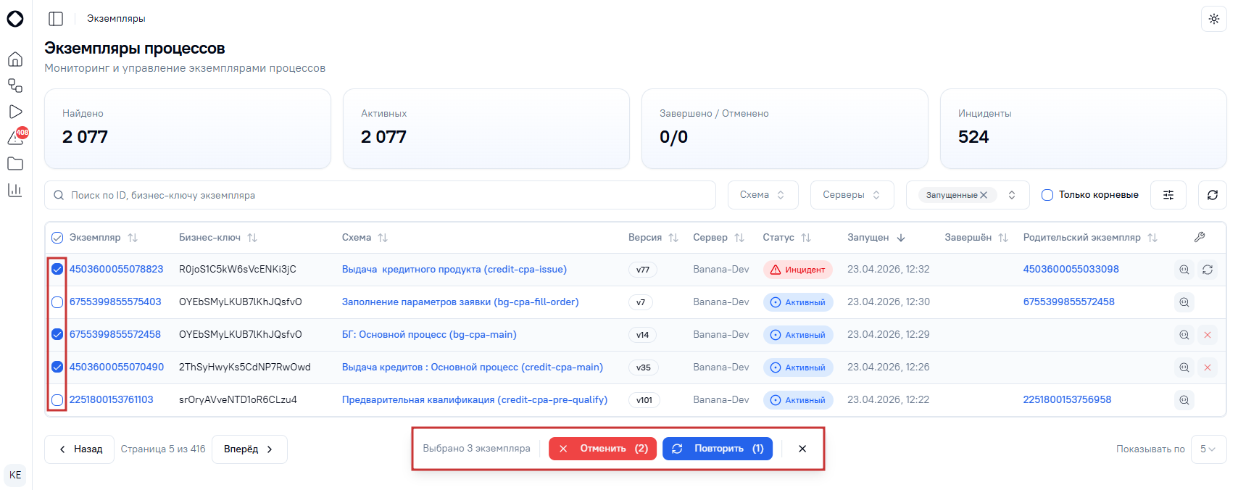Expand the Серверы filter dropdown
1238x490 pixels.
point(852,195)
